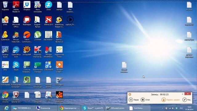Select the Icecream Screen Recorder icon
The height and width of the screenshot is (111, 197).
coord(59,67)
